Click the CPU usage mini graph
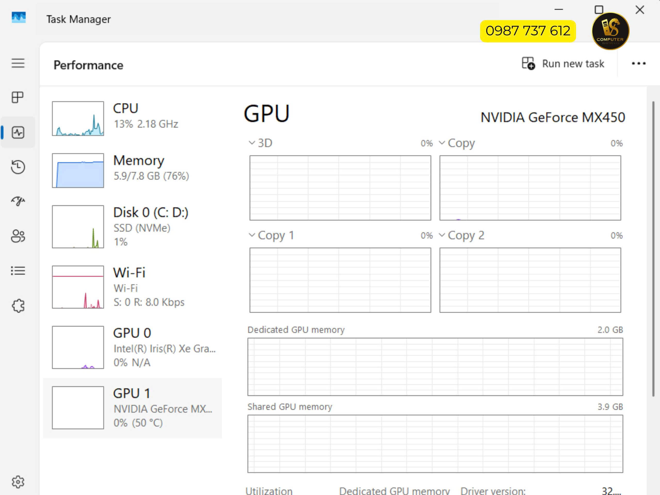The width and height of the screenshot is (660, 495). [x=78, y=118]
